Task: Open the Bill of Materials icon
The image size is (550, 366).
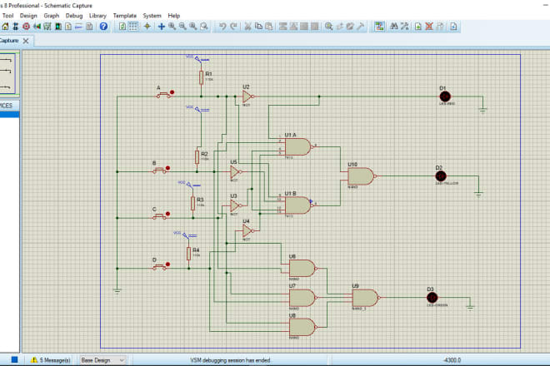Action: (68, 27)
